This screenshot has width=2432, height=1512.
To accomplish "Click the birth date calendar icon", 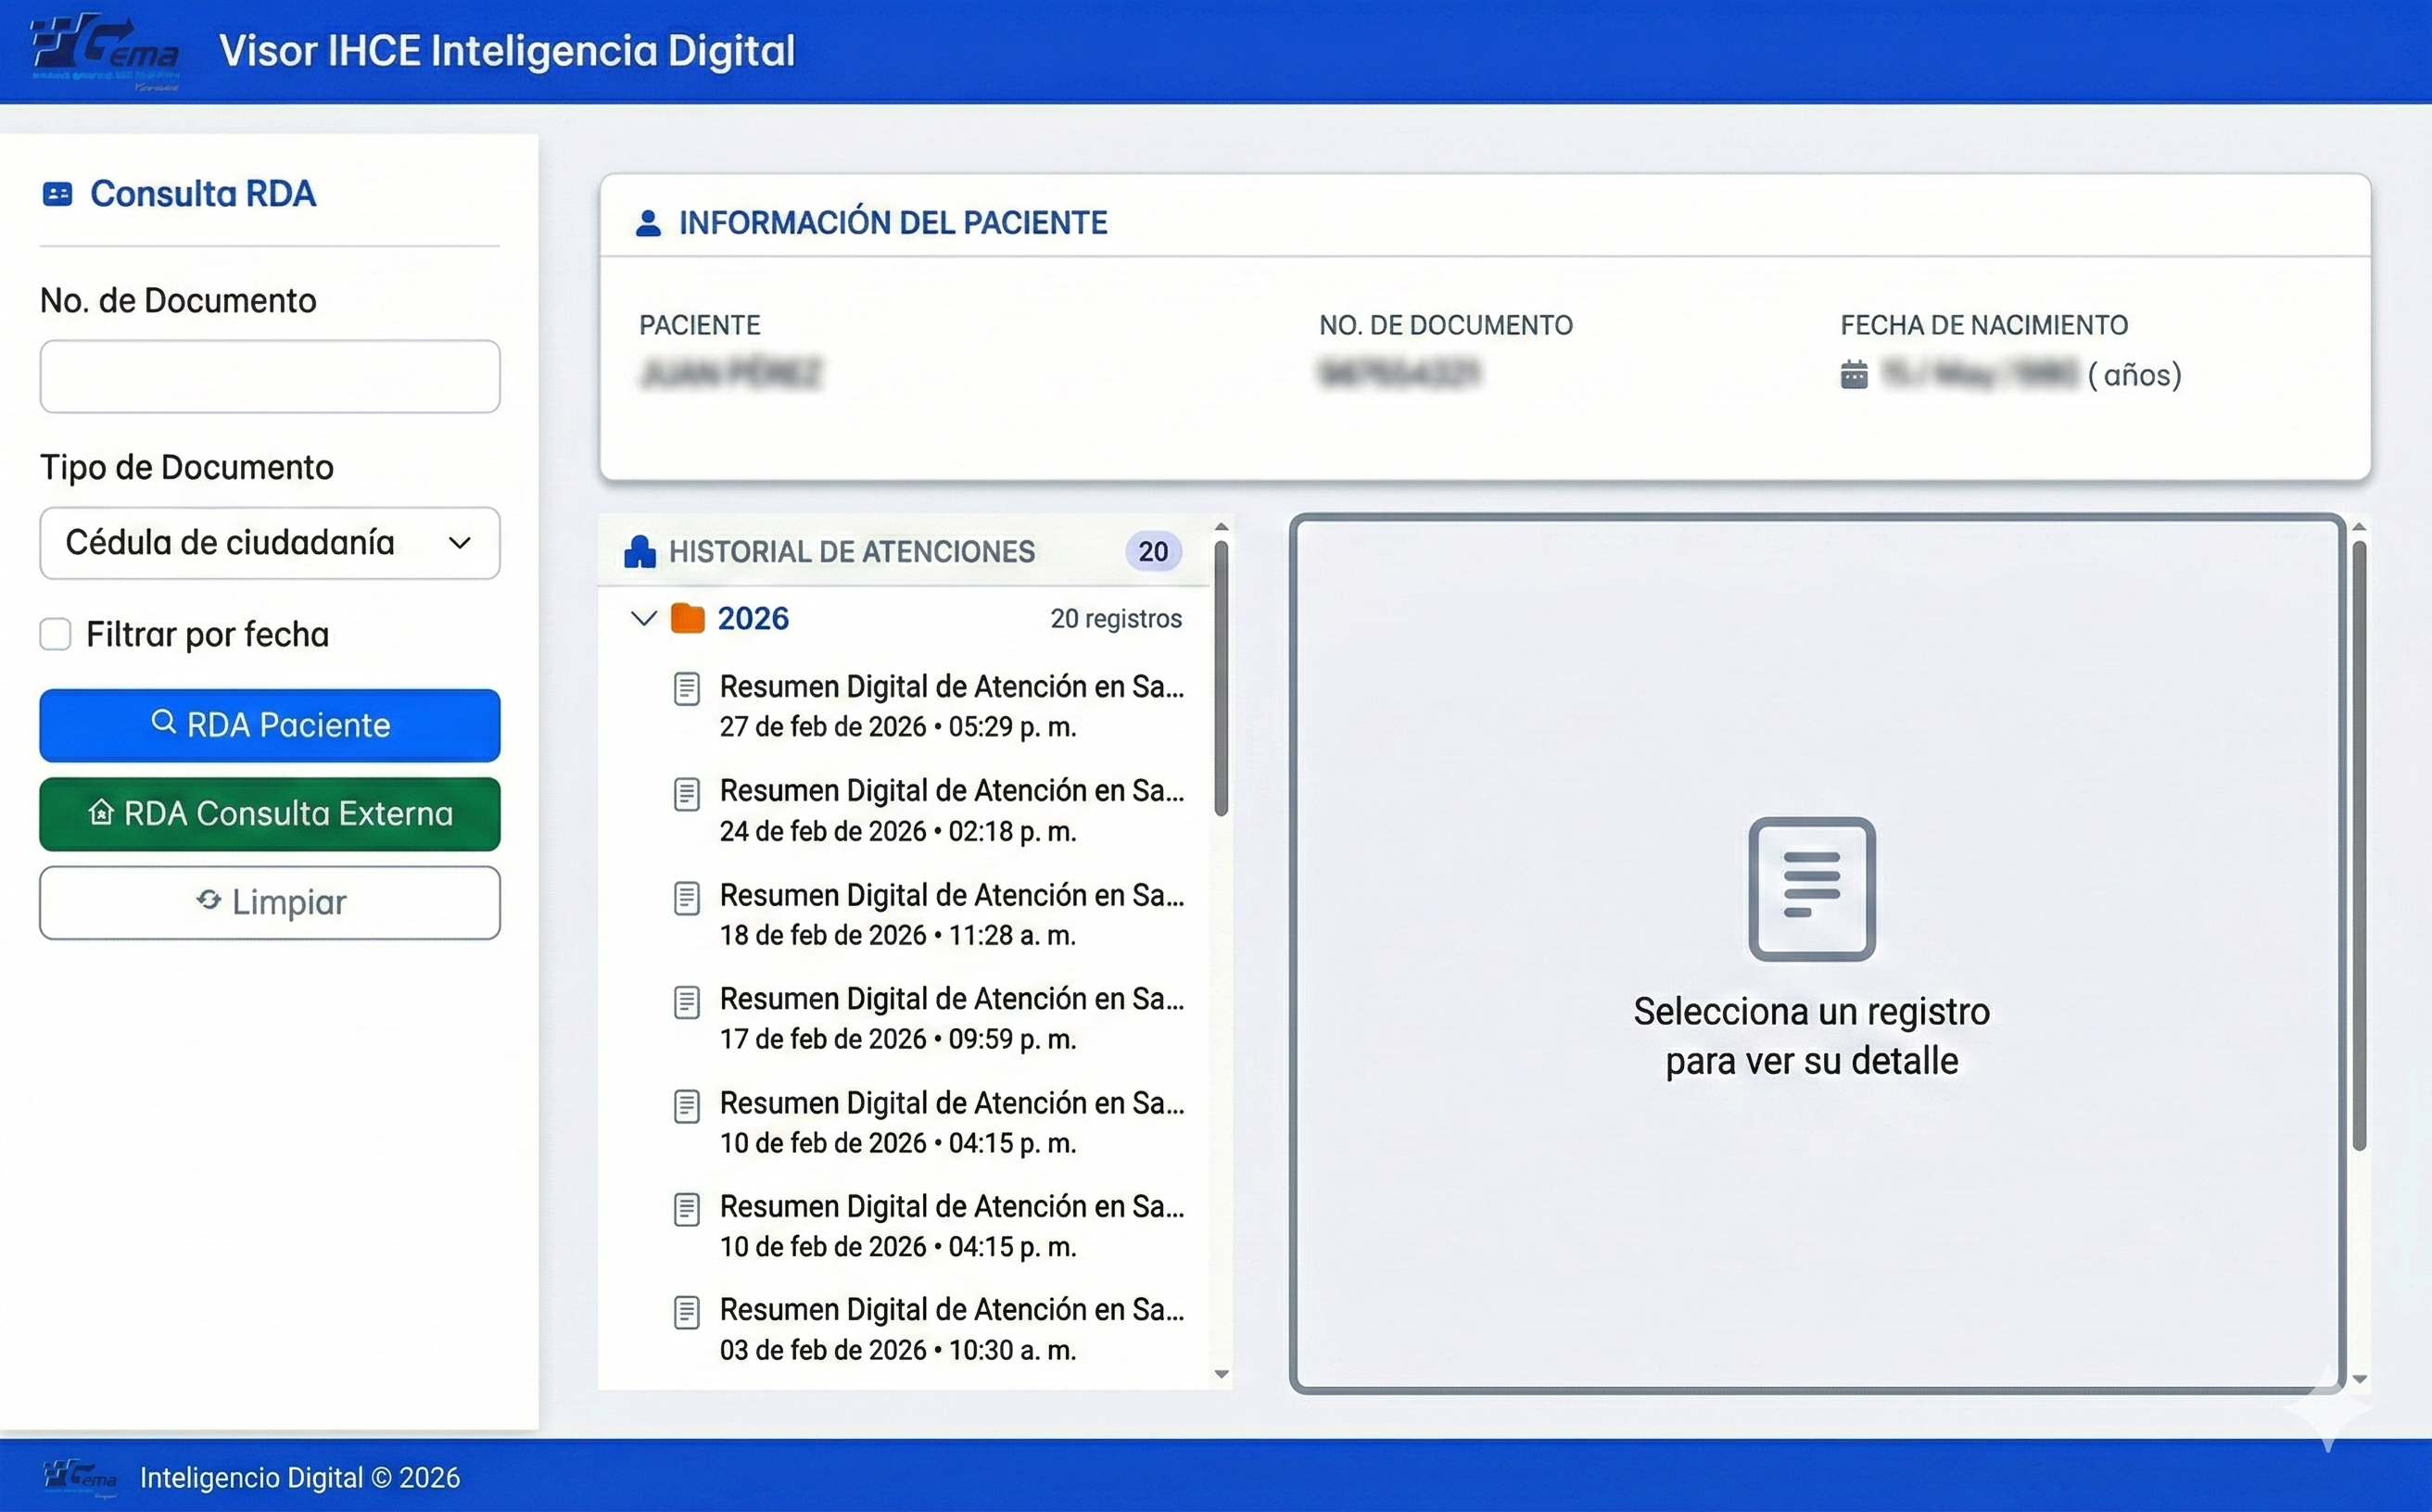I will [1854, 375].
